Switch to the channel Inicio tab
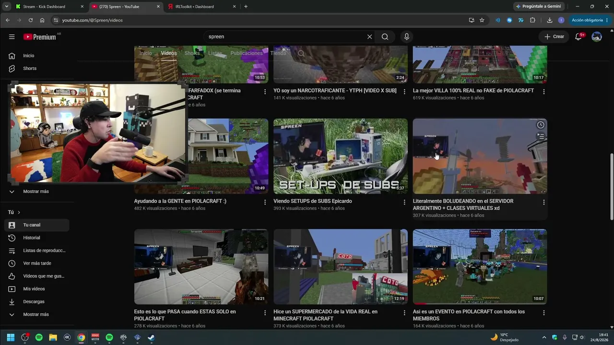 pos(145,53)
